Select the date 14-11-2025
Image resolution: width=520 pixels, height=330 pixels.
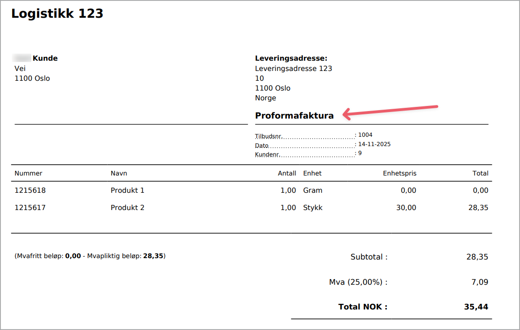pos(374,144)
